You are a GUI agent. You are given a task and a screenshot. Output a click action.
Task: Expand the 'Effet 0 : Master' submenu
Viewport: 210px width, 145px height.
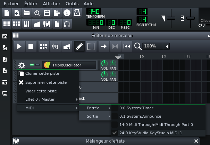[x=48, y=99]
